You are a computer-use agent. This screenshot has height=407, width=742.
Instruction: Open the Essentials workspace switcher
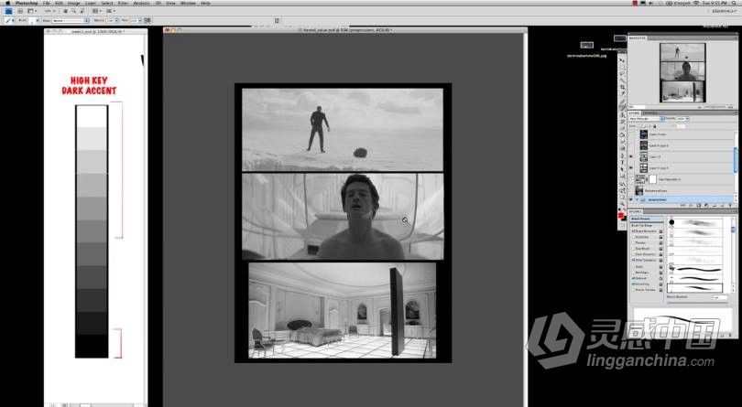click(724, 11)
